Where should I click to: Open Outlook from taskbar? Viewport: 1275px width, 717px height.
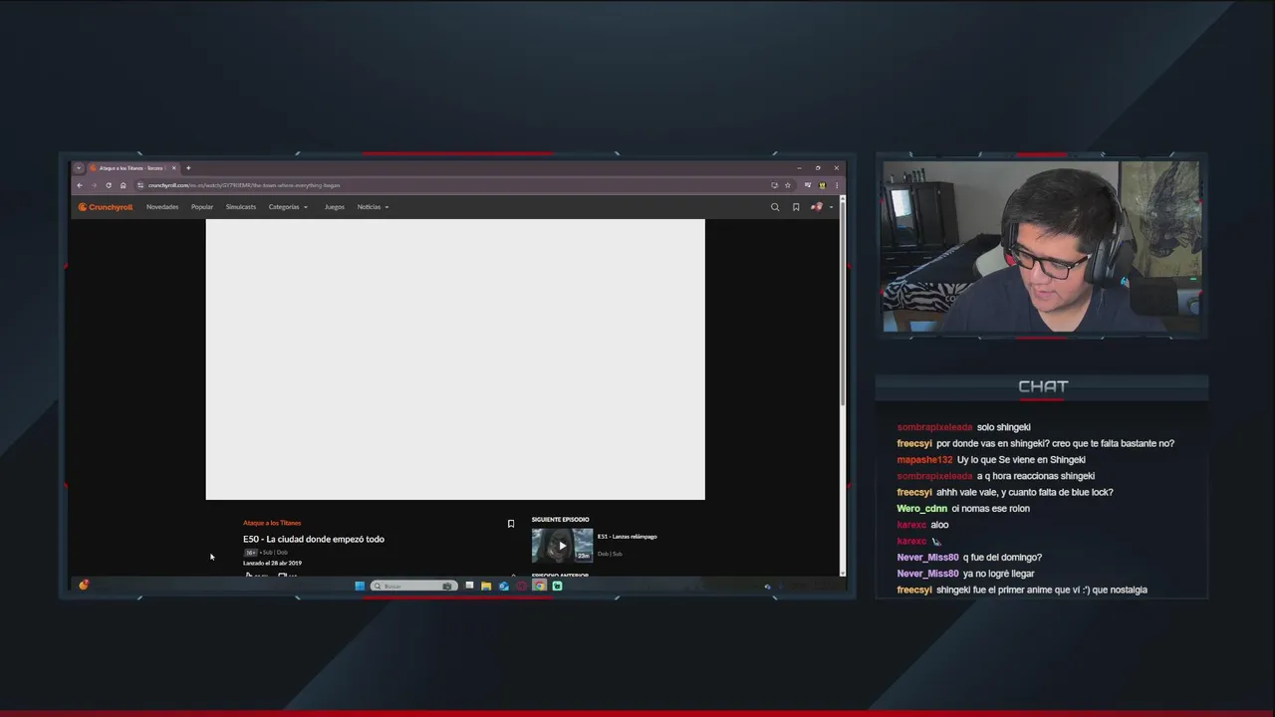(504, 586)
